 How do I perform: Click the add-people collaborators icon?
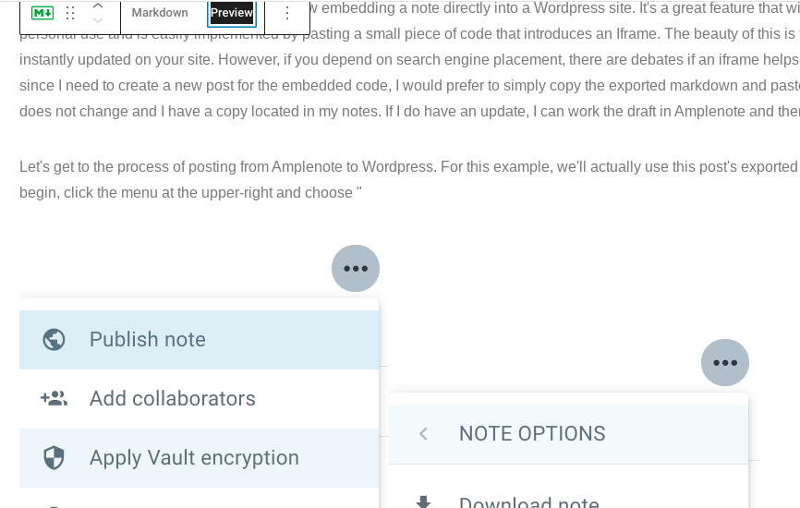55,399
